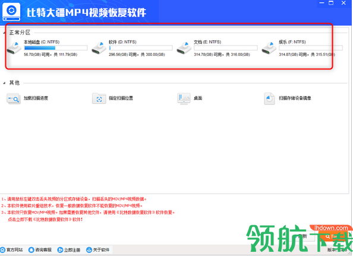The height and width of the screenshot is (256, 353).
Task: Click the 指定扫描位置 label
Action: tap(121, 98)
